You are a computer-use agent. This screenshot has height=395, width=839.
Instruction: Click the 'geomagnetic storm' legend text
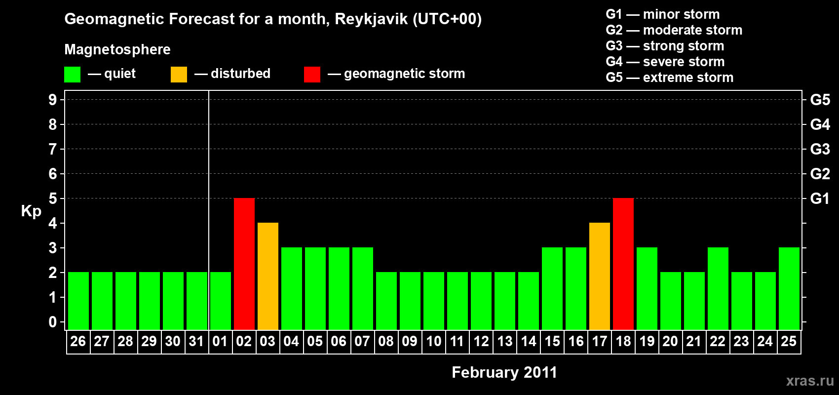point(405,74)
